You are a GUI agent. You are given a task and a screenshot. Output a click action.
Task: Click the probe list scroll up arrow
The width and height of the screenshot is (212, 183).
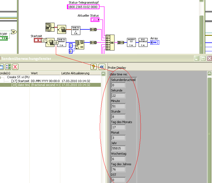(x=103, y=73)
